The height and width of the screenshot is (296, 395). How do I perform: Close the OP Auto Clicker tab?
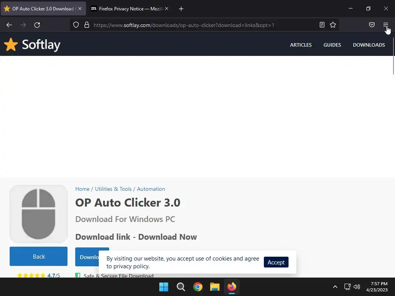pos(80,8)
